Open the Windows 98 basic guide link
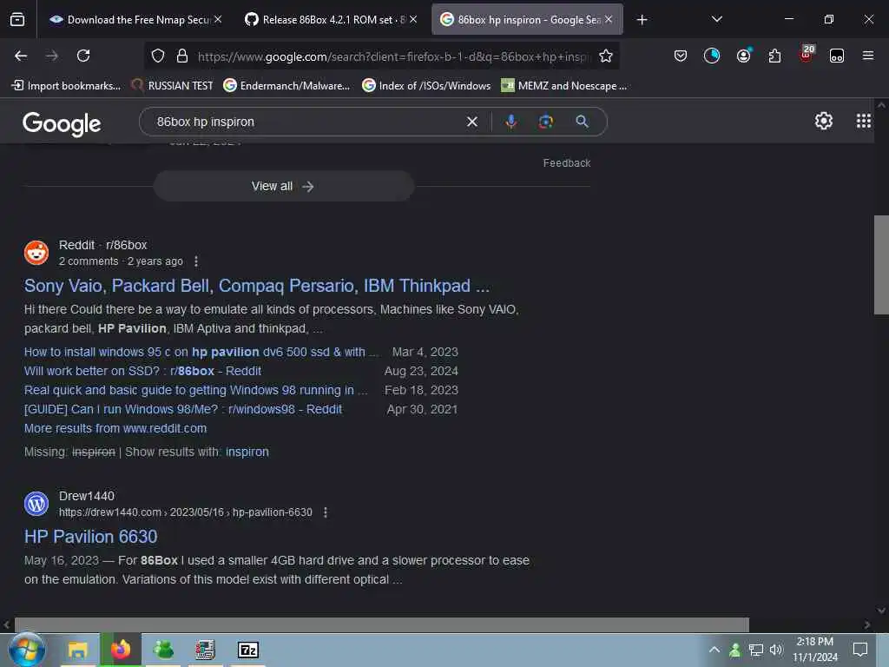This screenshot has width=889, height=667. click(x=196, y=391)
